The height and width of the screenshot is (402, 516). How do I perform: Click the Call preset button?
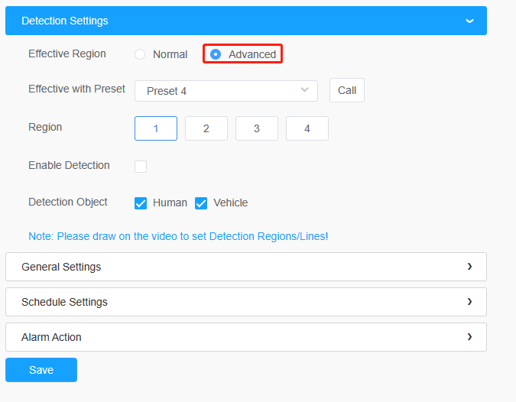[347, 90]
